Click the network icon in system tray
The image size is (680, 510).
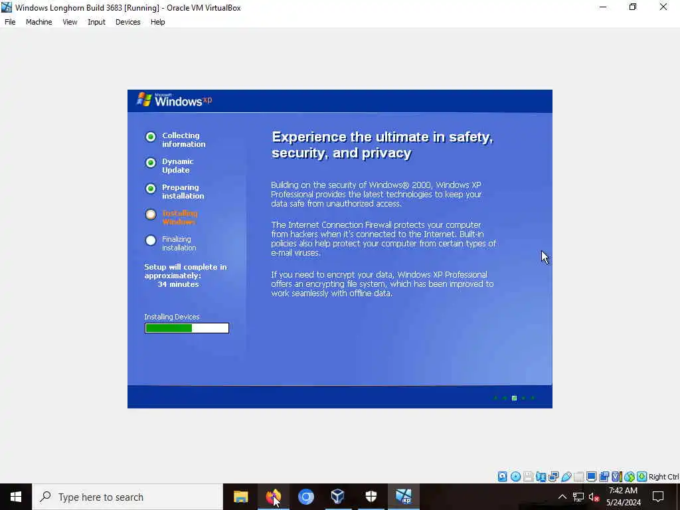tap(578, 497)
